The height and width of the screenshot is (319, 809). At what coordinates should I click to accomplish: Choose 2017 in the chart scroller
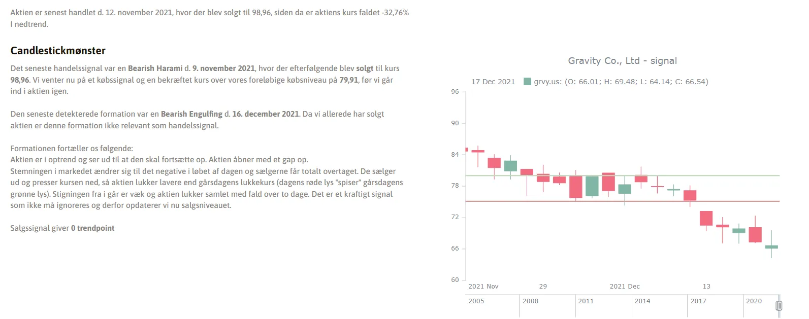(698, 301)
